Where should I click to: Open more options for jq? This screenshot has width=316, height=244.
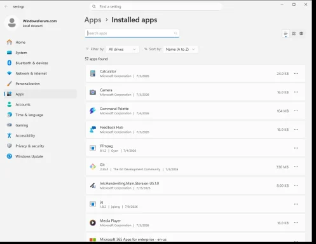pyautogui.click(x=296, y=204)
